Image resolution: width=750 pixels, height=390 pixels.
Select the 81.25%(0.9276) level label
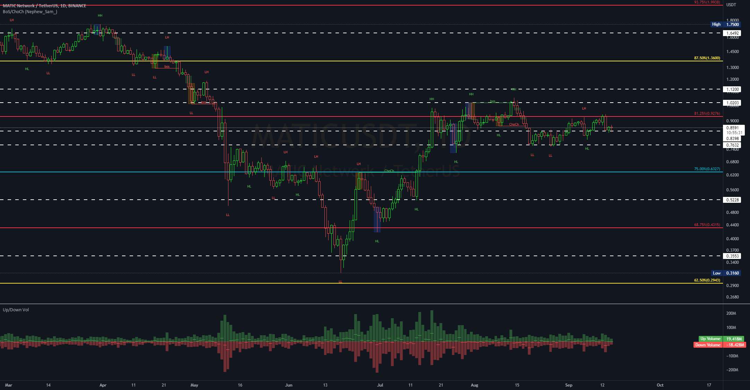pos(707,113)
